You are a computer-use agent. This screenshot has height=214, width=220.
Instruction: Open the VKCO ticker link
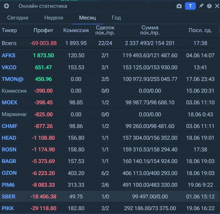pyautogui.click(x=9, y=67)
